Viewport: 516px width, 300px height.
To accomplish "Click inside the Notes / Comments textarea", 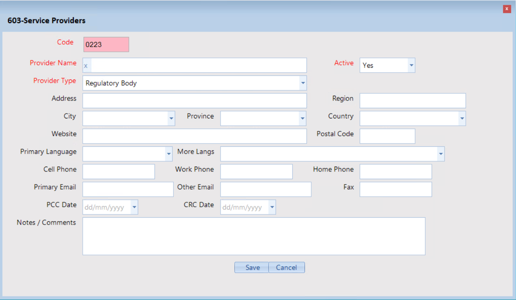I will pyautogui.click(x=254, y=236).
